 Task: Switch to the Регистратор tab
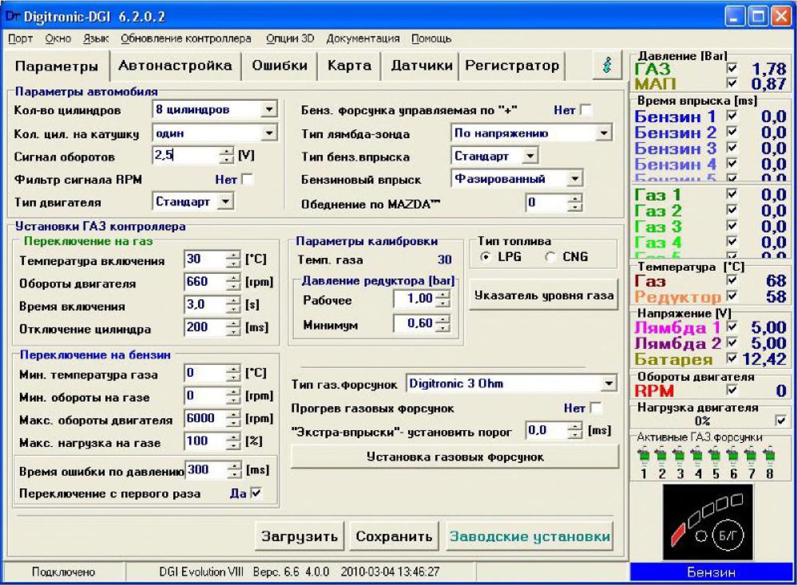[512, 65]
